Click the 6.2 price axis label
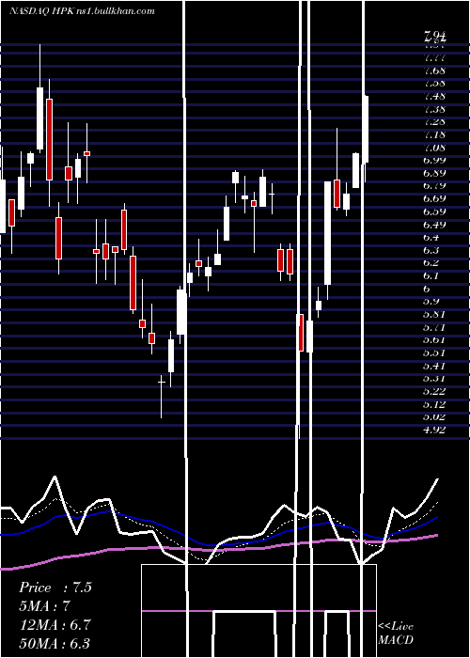This screenshot has width=470, height=658. [432, 263]
